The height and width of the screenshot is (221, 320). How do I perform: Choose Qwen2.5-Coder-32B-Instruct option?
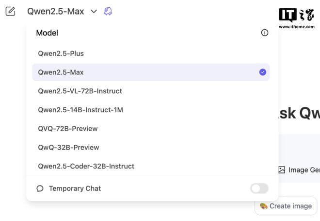86,166
